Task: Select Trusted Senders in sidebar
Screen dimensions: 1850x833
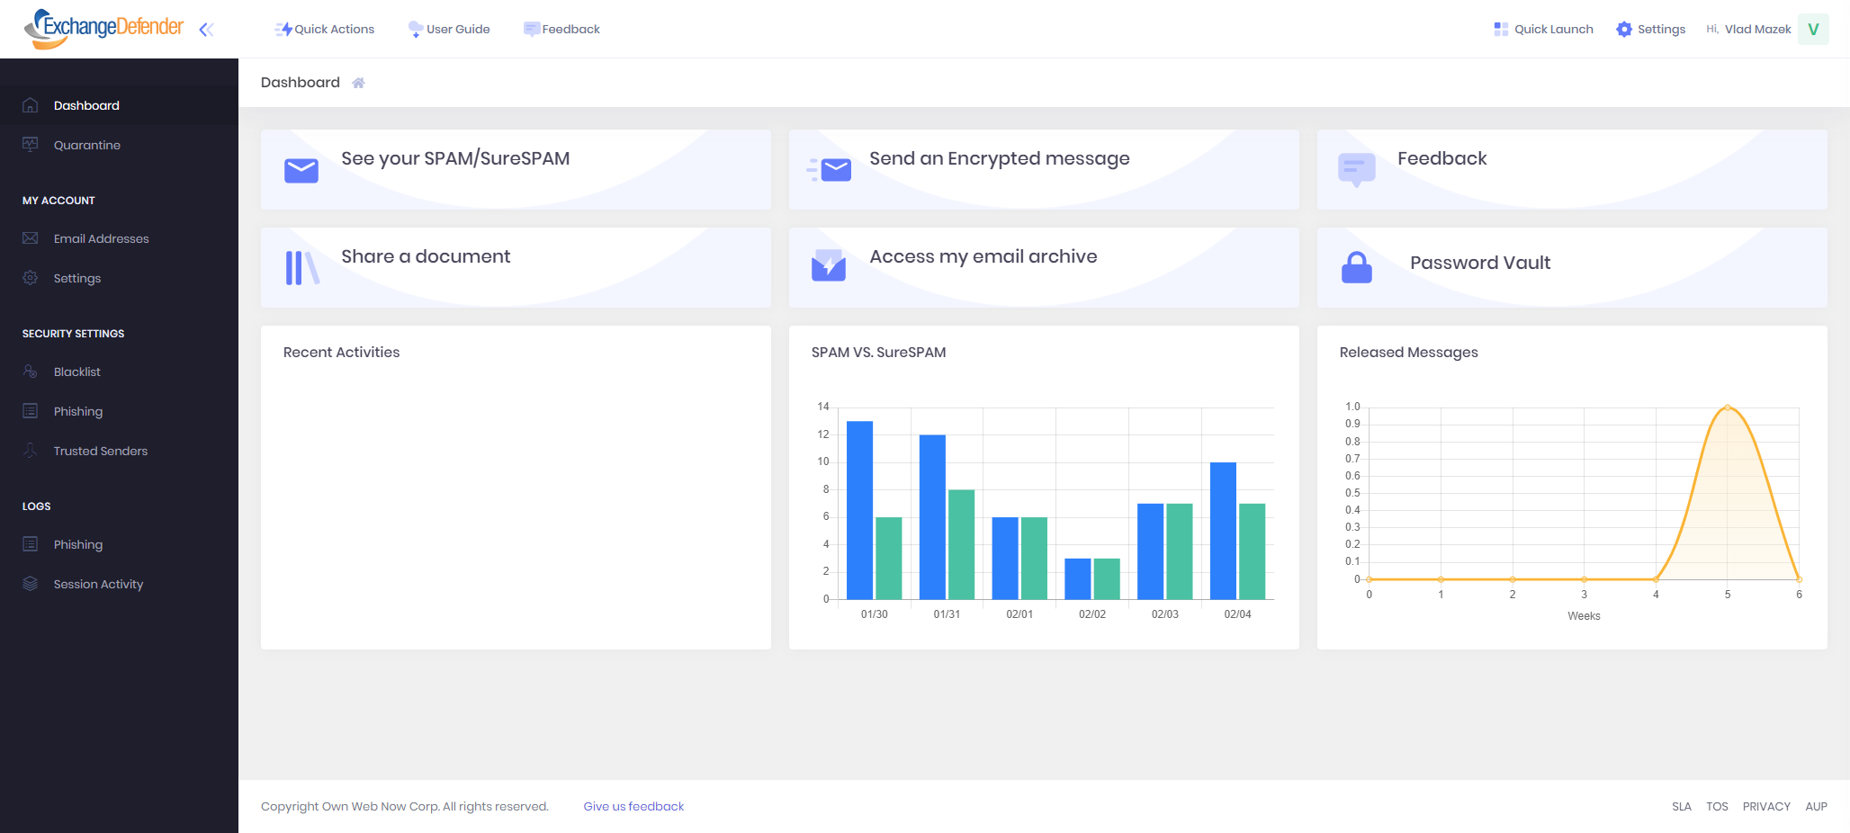Action: pos(100,451)
